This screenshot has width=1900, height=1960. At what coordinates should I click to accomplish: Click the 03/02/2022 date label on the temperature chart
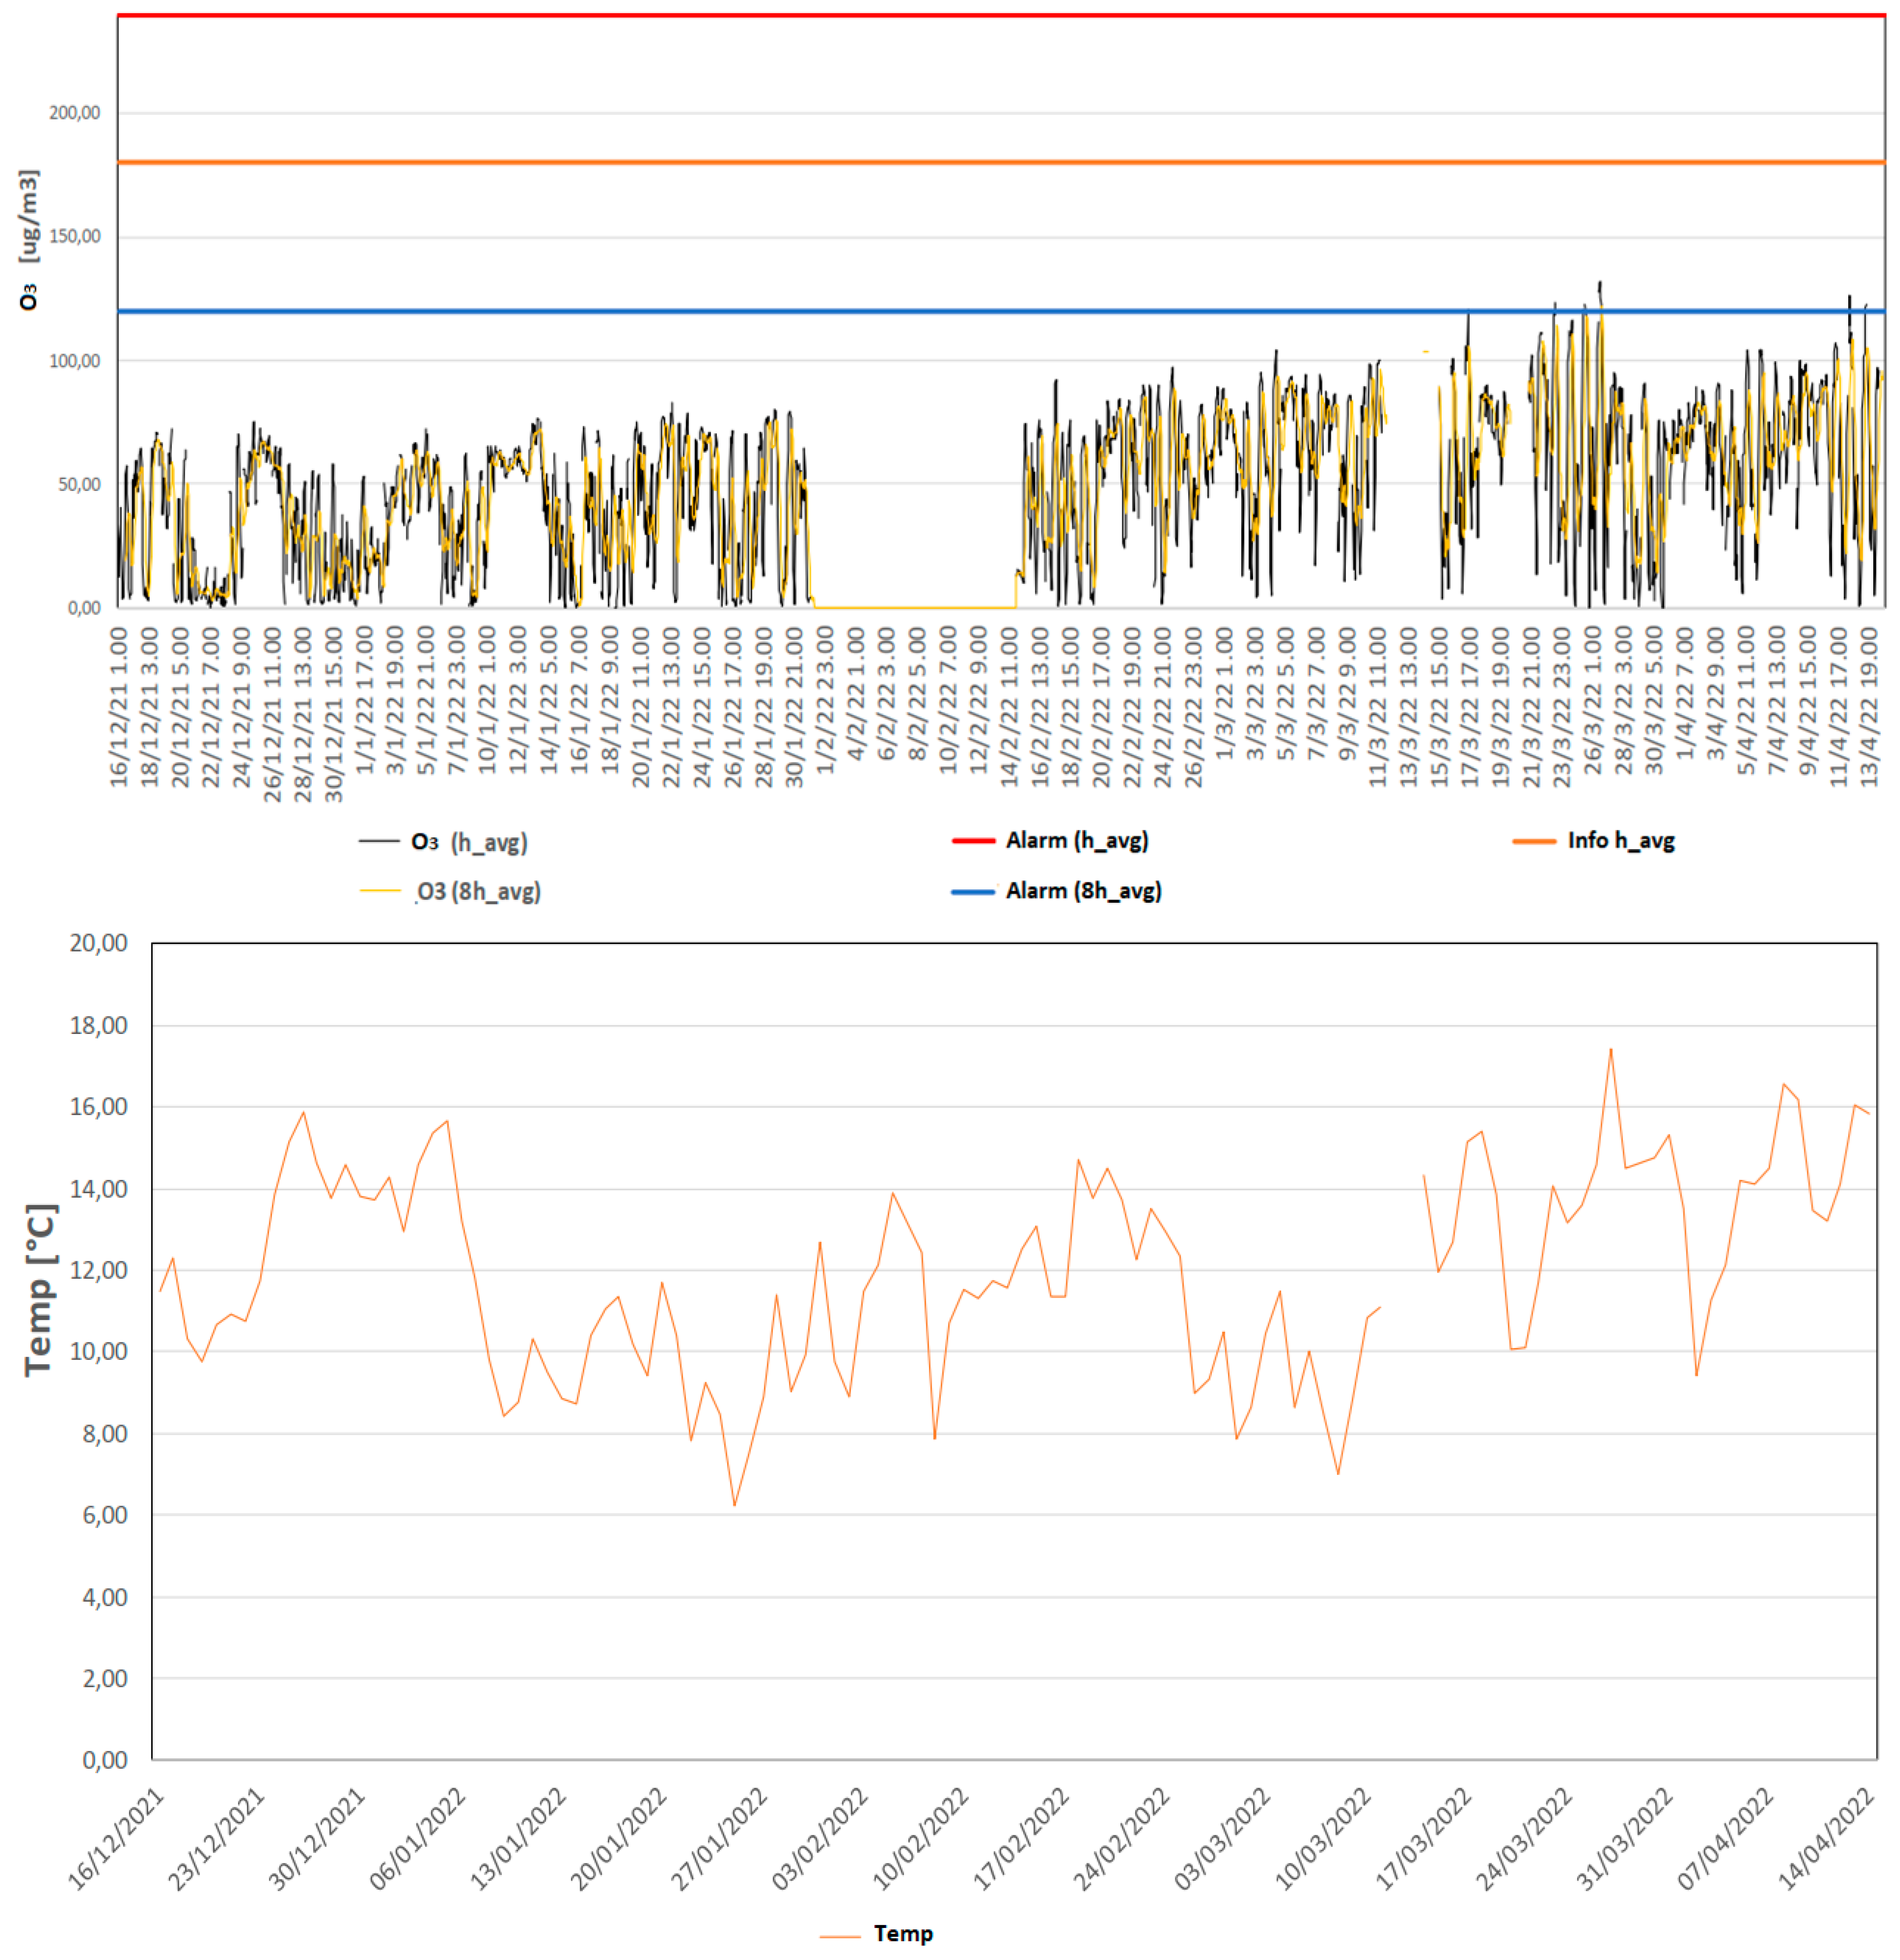(820, 1838)
